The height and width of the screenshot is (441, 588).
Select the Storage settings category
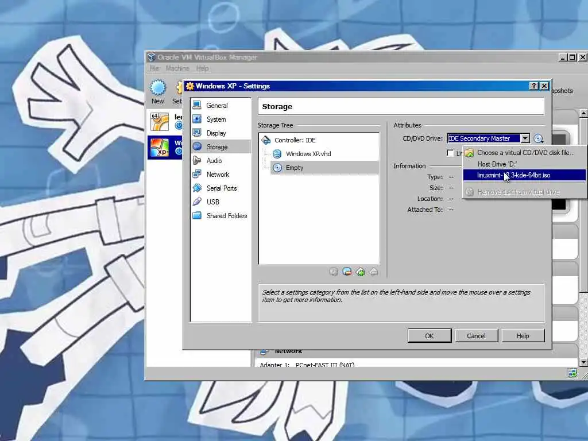(x=220, y=146)
